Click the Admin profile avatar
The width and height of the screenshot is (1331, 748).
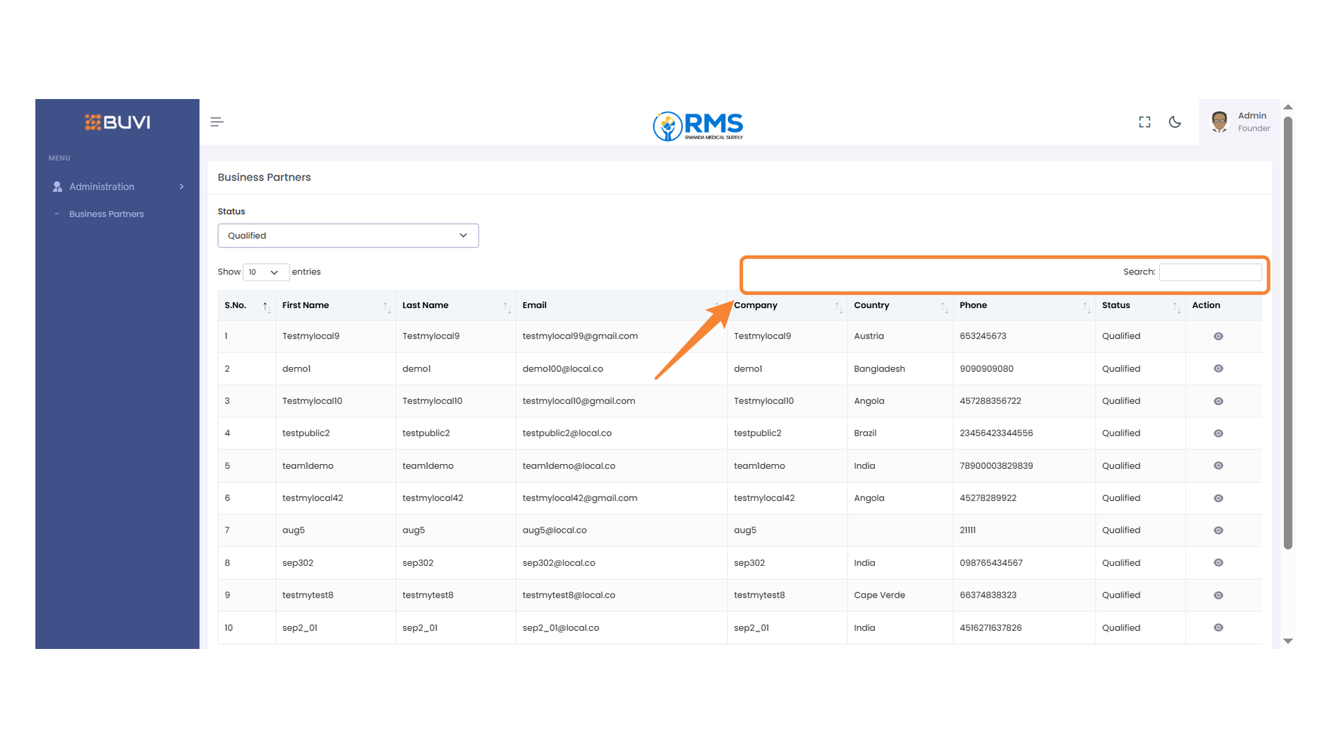point(1219,122)
